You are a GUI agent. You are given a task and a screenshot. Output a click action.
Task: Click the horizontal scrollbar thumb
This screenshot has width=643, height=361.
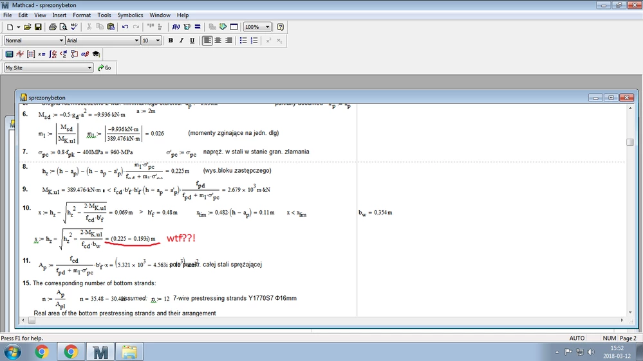tap(32, 321)
